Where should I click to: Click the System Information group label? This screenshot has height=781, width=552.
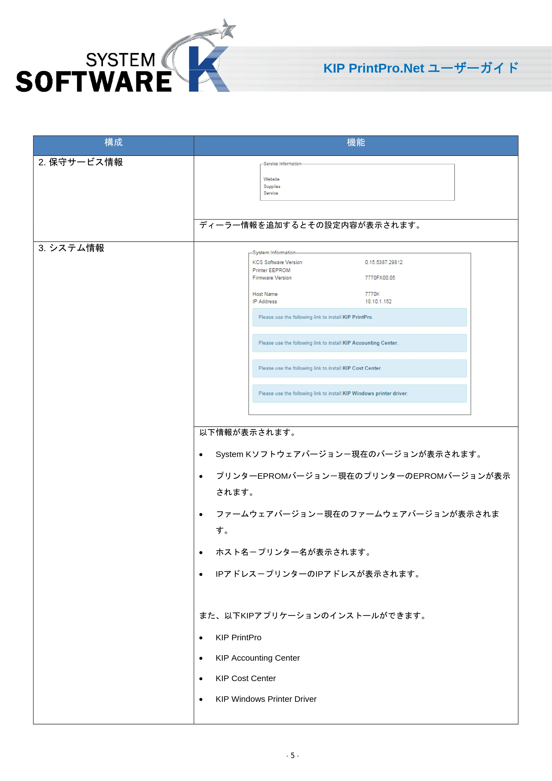click(274, 253)
